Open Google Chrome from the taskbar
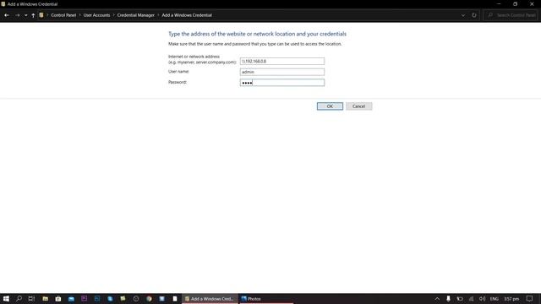Viewport: 541px width, 304px height. (x=149, y=298)
